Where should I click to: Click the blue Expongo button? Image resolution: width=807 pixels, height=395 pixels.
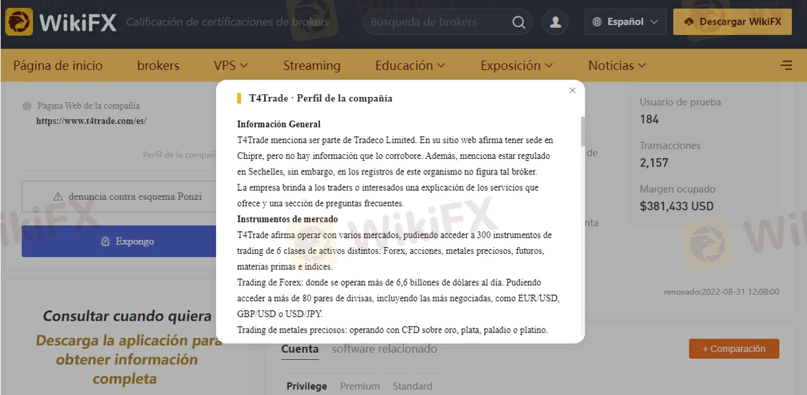tap(120, 241)
